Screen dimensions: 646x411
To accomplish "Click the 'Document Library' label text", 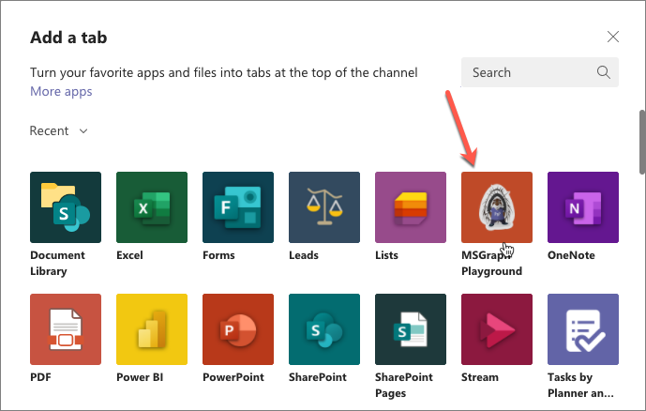I will coord(57,263).
